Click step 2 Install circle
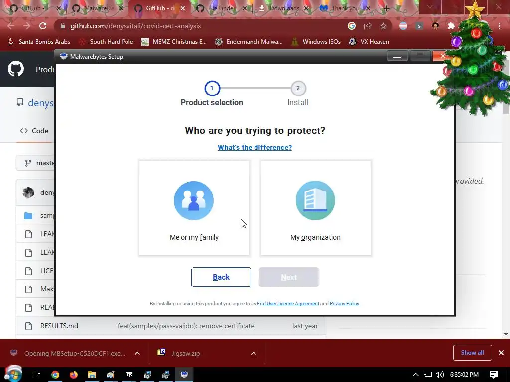510x382 pixels. 298,88
